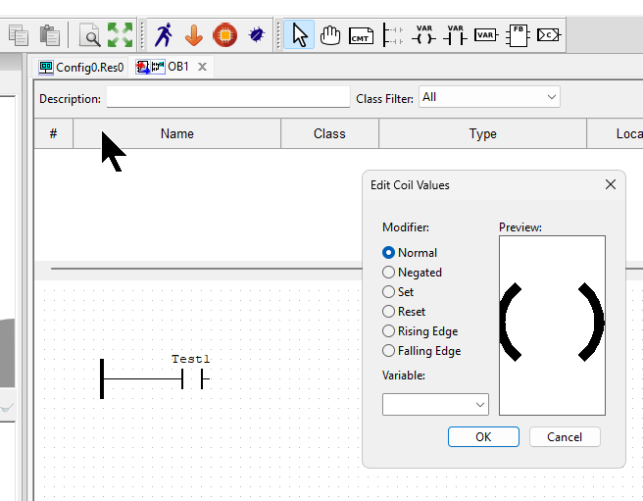Viewport: 643px width, 501px height.
Task: Select the Rising Edge radio button
Action: (x=389, y=331)
